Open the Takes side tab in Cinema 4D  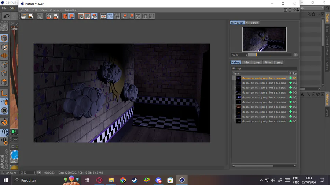327,29
